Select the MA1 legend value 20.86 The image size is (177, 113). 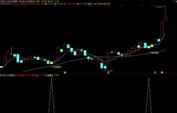41,2
